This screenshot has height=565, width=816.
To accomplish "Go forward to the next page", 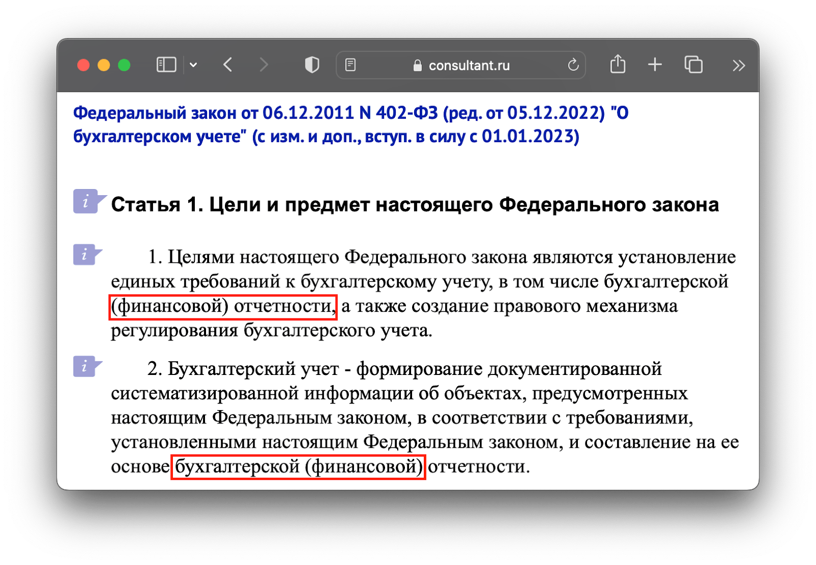I will (x=263, y=65).
